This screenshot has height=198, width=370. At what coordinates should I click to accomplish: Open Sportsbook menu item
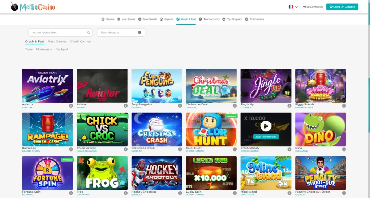point(147,19)
